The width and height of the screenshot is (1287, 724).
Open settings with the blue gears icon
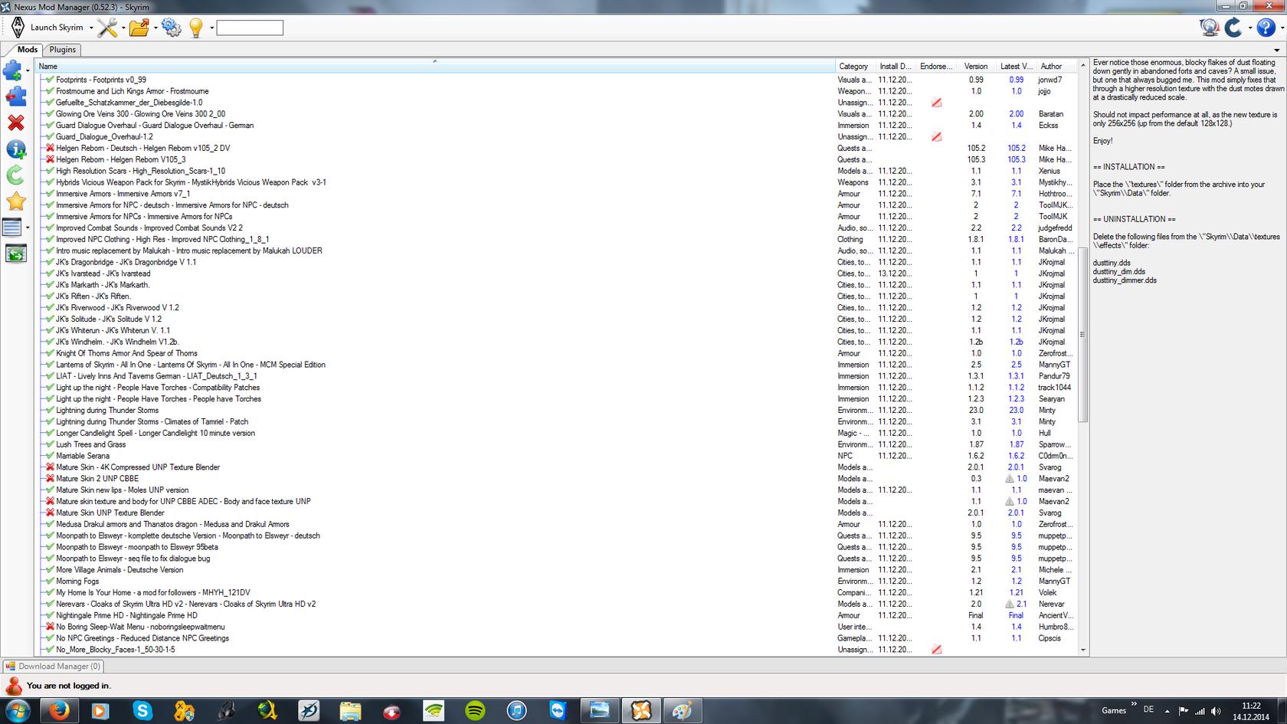(x=171, y=28)
